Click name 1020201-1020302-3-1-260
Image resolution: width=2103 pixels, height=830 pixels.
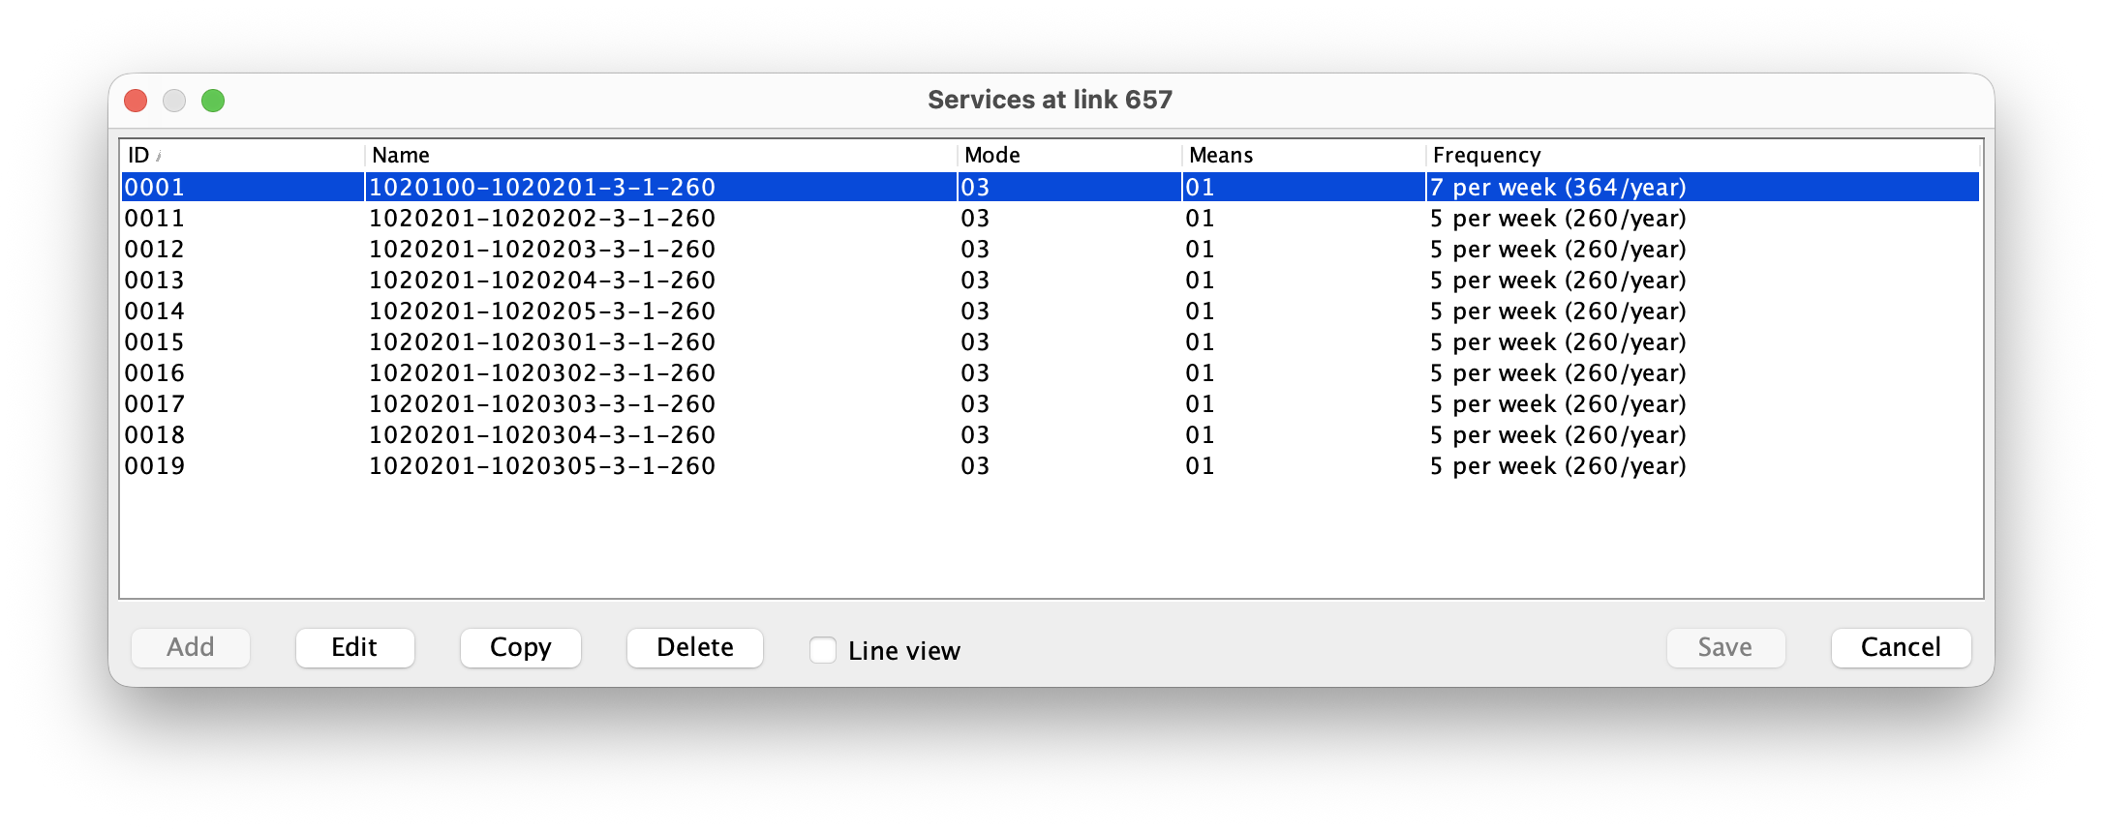542,372
